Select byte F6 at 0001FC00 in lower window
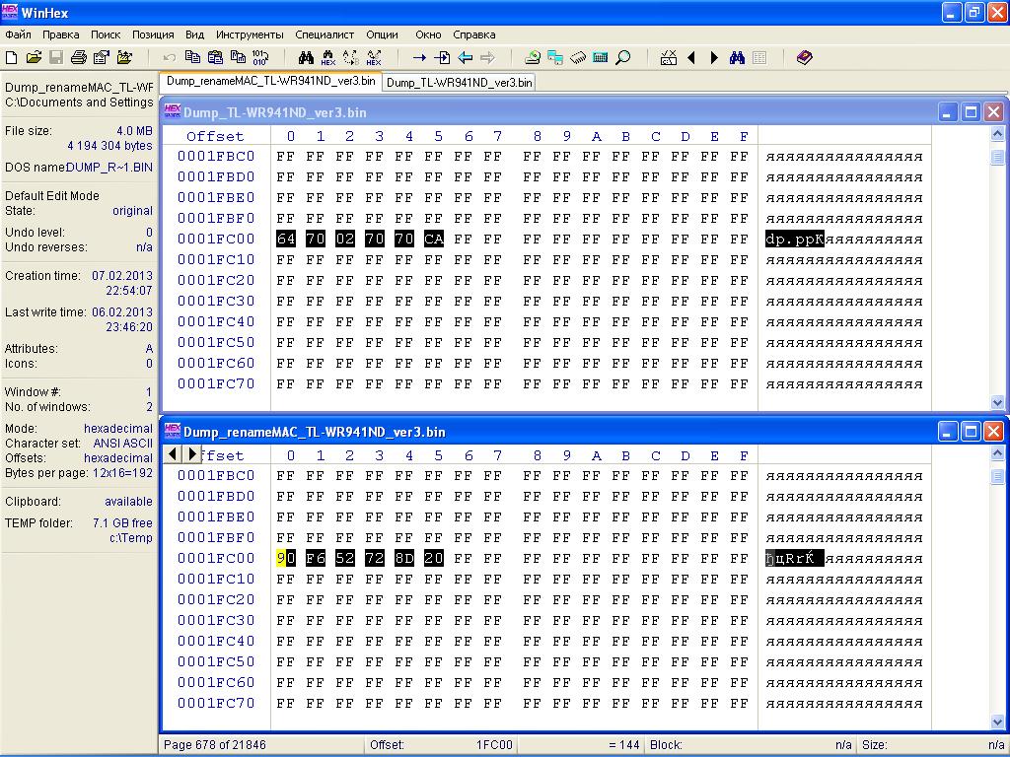1010x757 pixels. (x=315, y=558)
